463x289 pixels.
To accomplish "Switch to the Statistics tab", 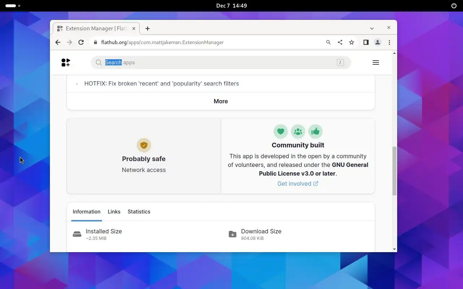I will coord(139,212).
